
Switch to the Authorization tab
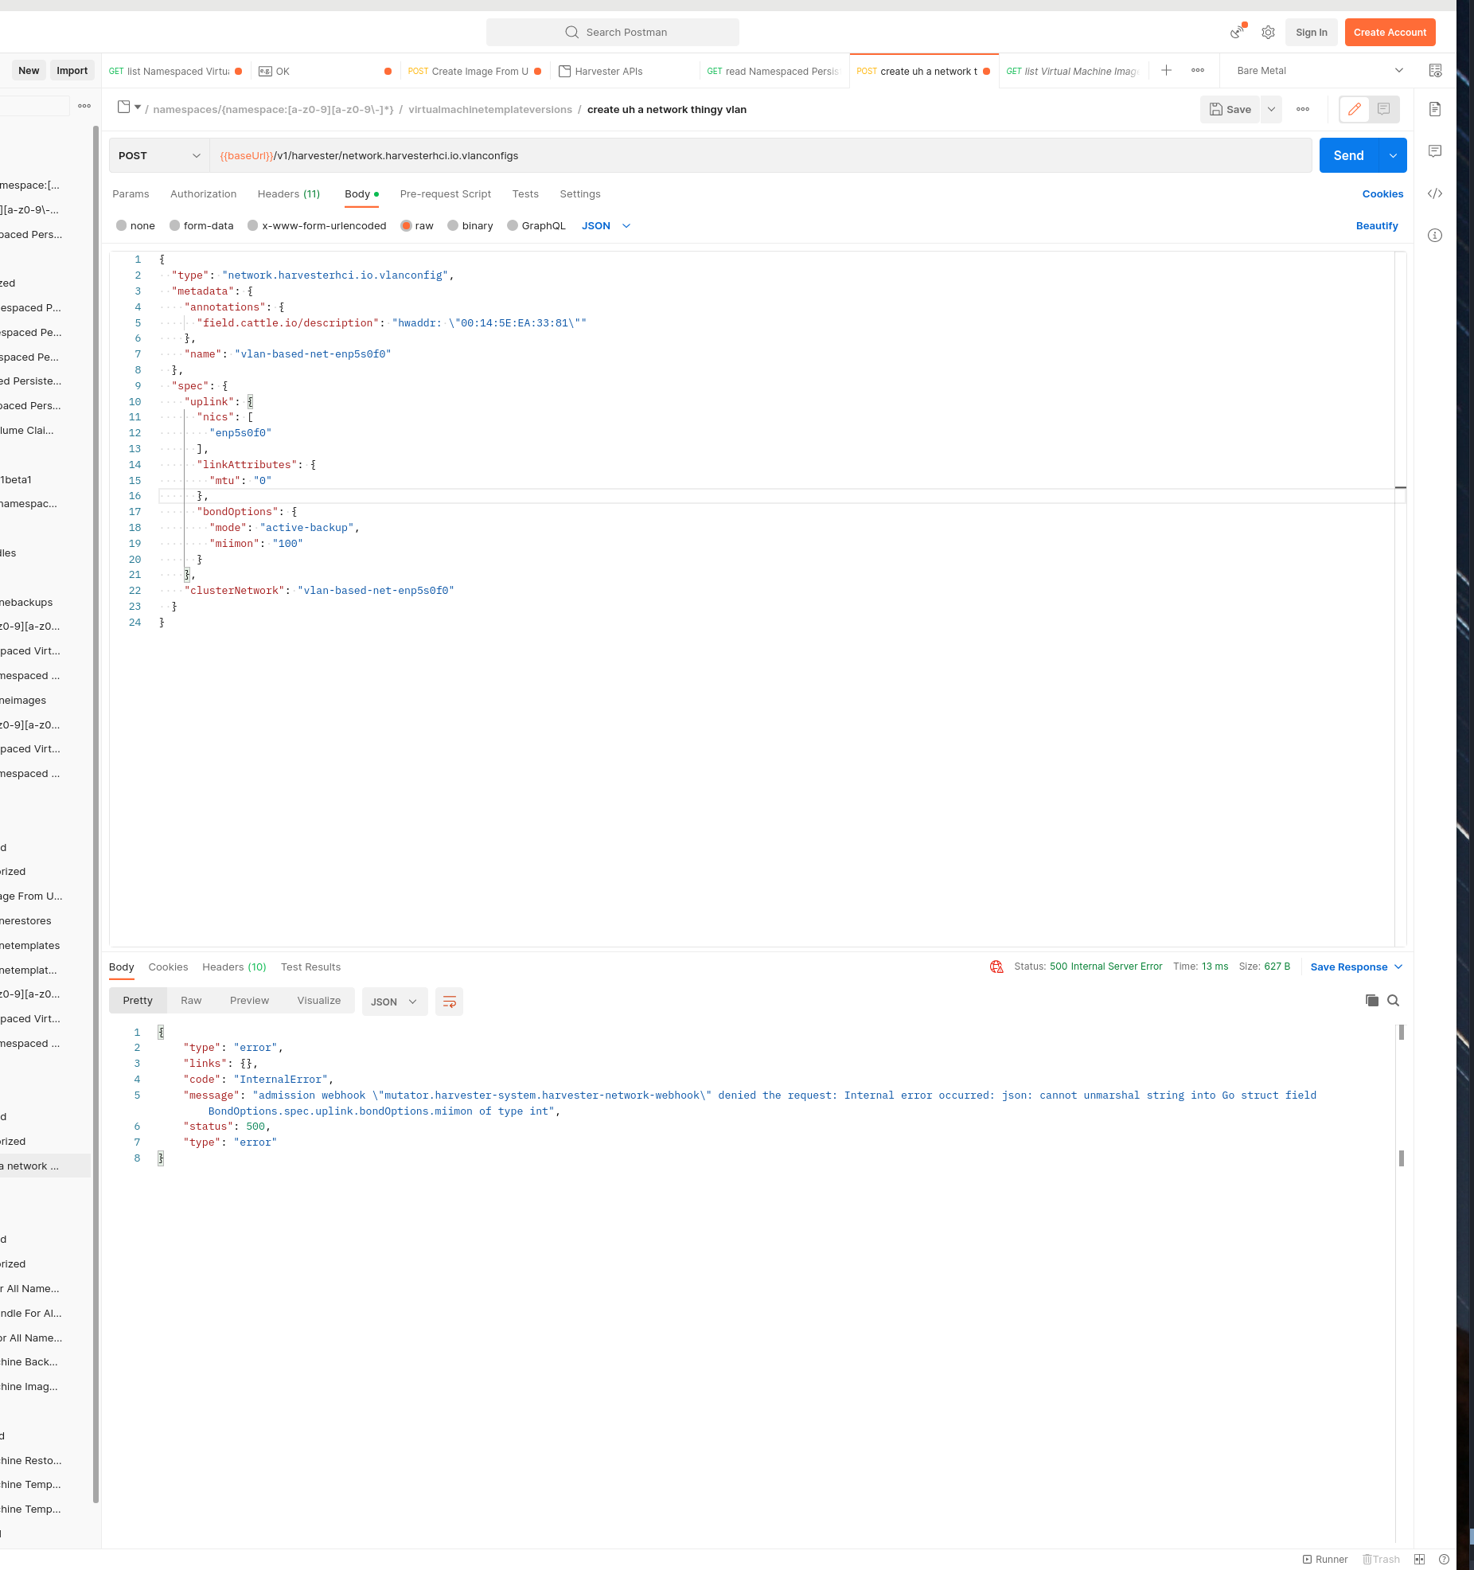point(203,193)
